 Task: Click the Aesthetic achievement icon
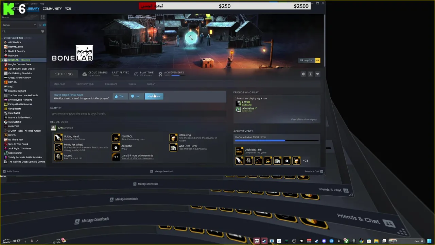[x=116, y=147]
